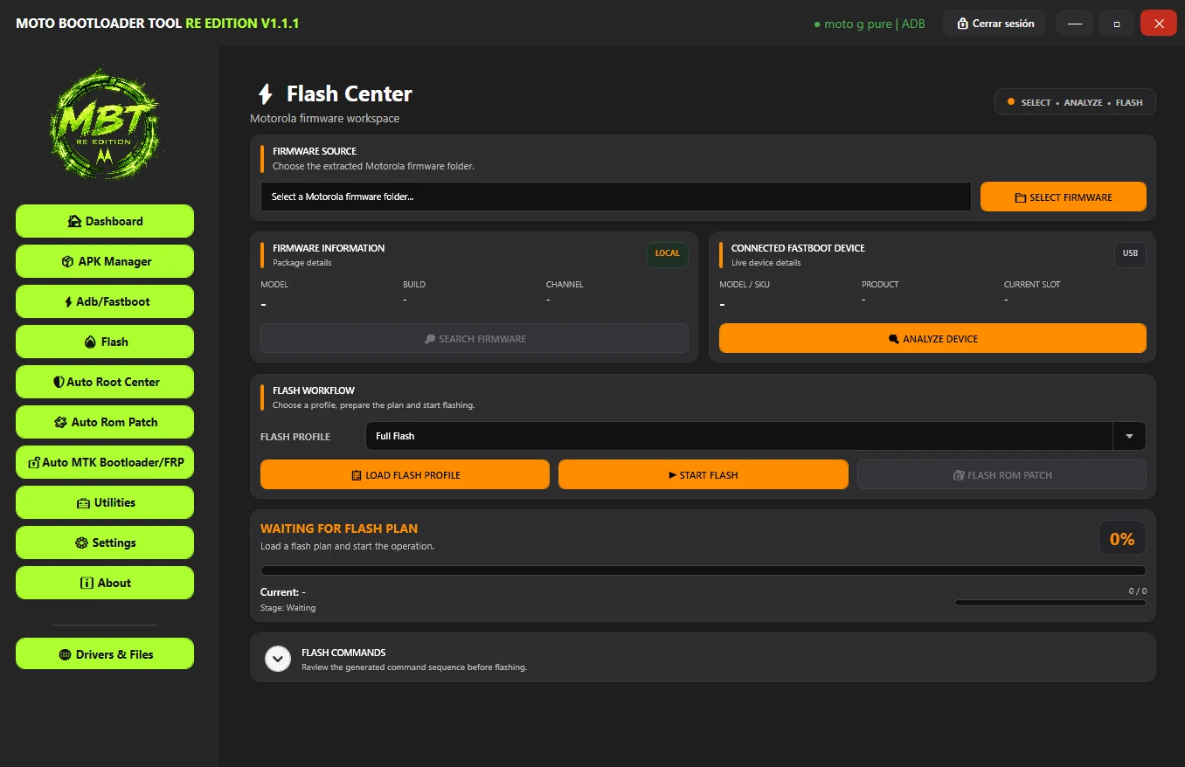Open the Dashboard sidebar page
The width and height of the screenshot is (1185, 767).
(105, 221)
